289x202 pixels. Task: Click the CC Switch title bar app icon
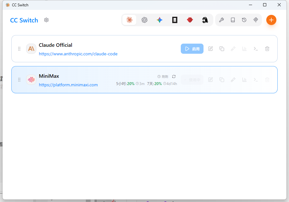tap(8, 5)
